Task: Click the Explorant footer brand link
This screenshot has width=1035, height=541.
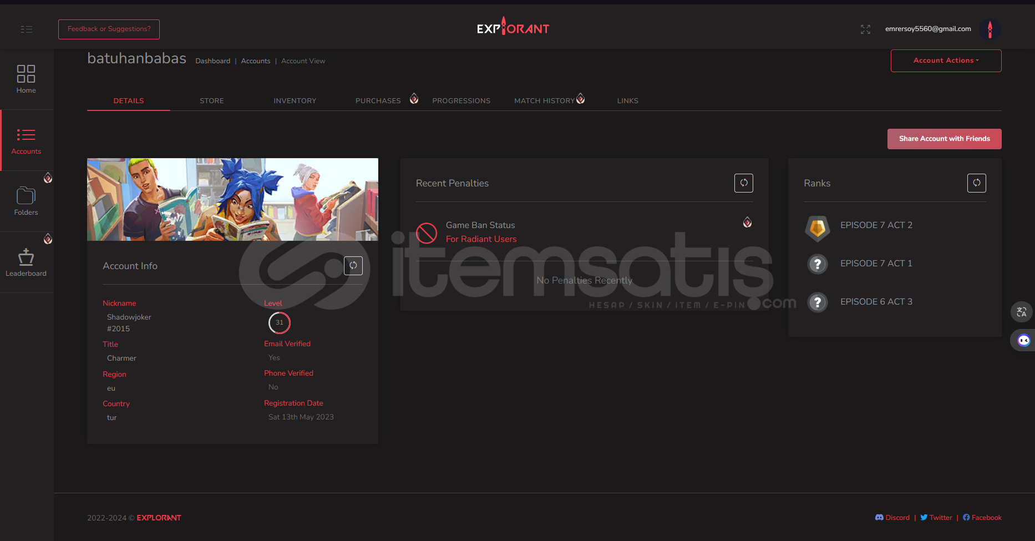Action: point(159,518)
